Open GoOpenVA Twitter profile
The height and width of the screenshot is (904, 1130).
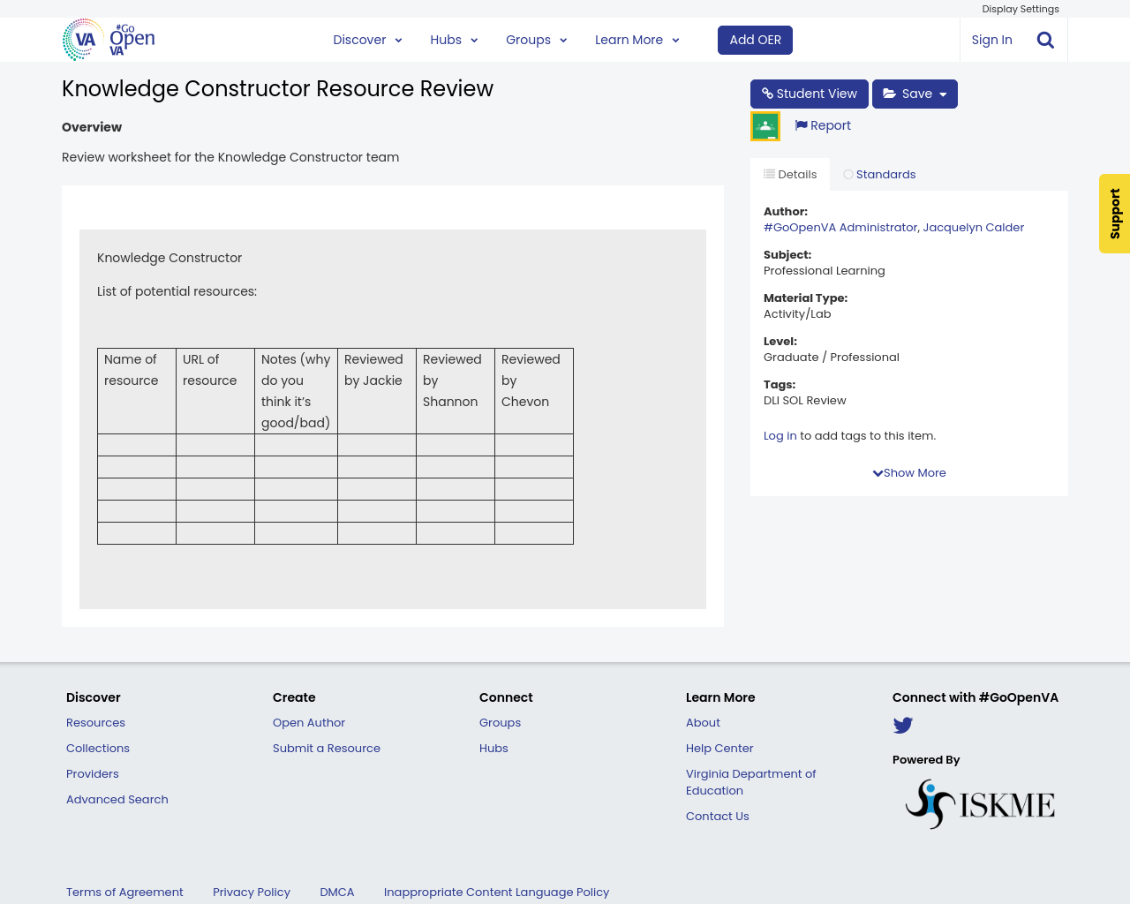coord(901,726)
